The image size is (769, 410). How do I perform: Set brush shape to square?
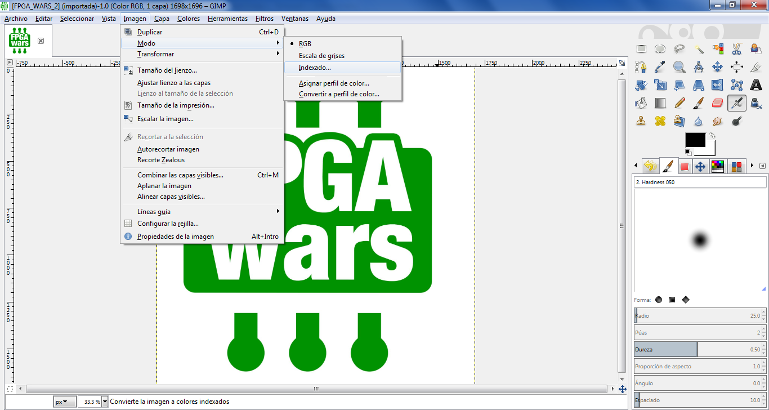tap(672, 300)
